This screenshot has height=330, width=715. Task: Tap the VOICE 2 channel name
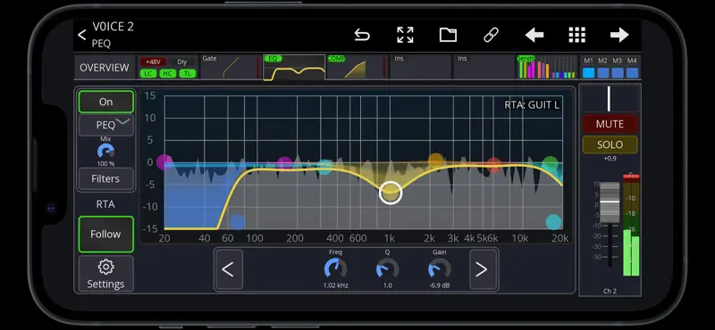114,27
